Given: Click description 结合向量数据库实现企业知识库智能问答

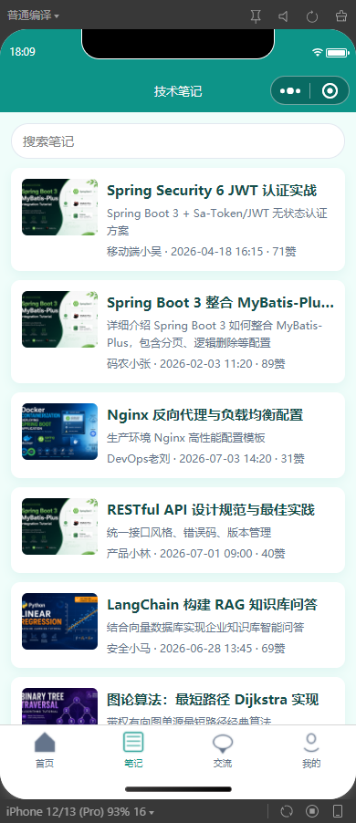Looking at the screenshot, I should [x=205, y=628].
